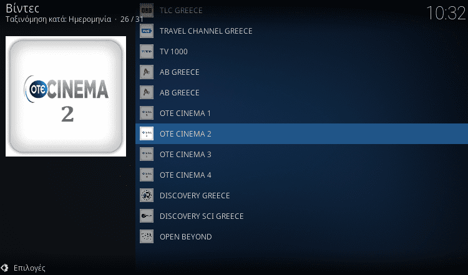Select the highlighted OTE CINEMA 2 entry
This screenshot has height=275, width=468.
[x=302, y=133]
